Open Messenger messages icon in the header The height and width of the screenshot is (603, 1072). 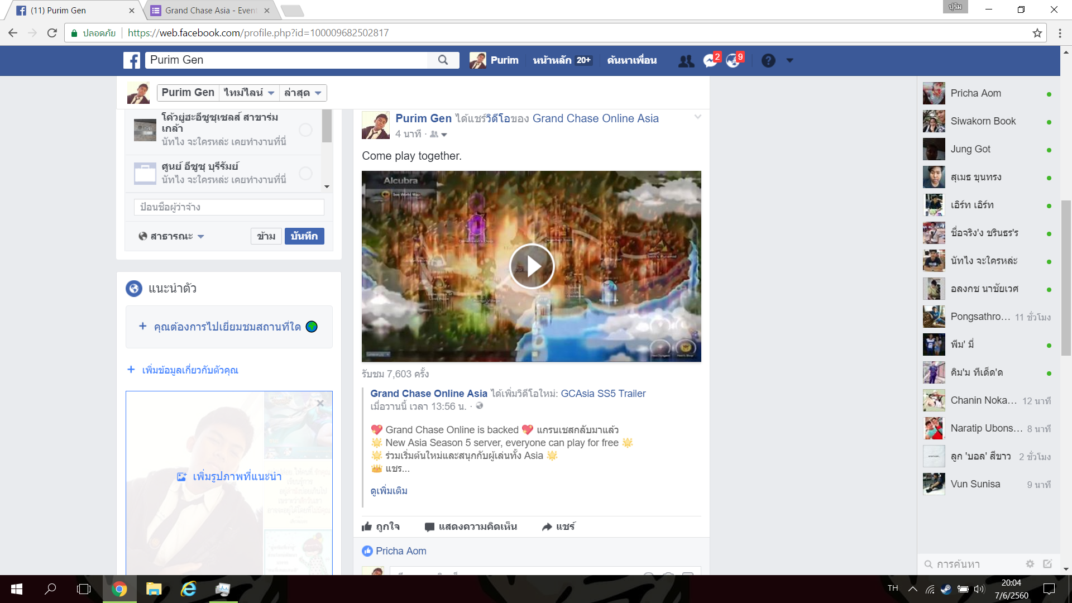[x=710, y=60]
